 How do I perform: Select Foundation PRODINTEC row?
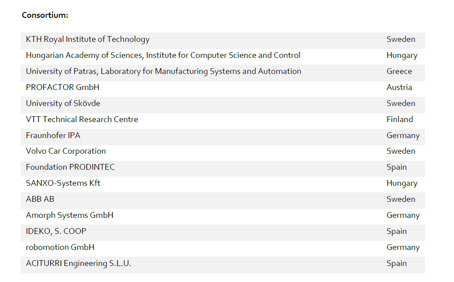coord(70,167)
